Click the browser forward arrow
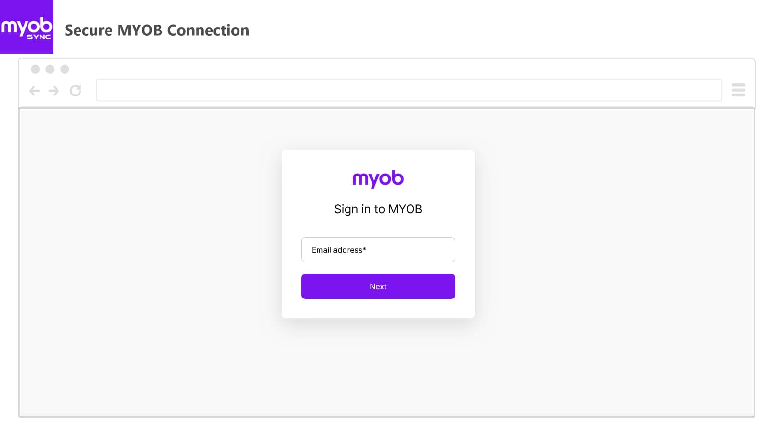Viewport: 771px width, 434px height. coord(54,91)
